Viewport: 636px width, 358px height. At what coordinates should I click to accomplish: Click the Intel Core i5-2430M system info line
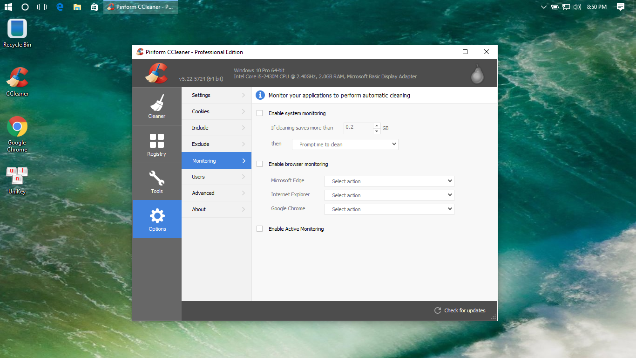pyautogui.click(x=325, y=76)
